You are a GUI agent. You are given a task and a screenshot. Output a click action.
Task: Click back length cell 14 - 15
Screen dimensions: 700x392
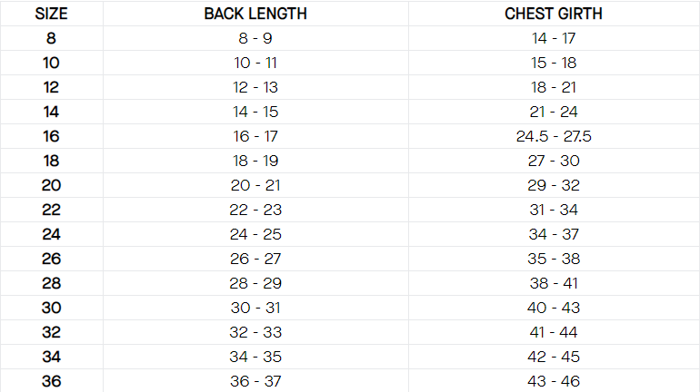(x=255, y=112)
